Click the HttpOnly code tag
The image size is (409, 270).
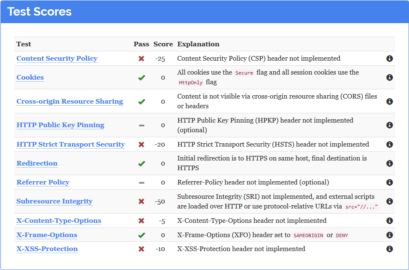[191, 83]
